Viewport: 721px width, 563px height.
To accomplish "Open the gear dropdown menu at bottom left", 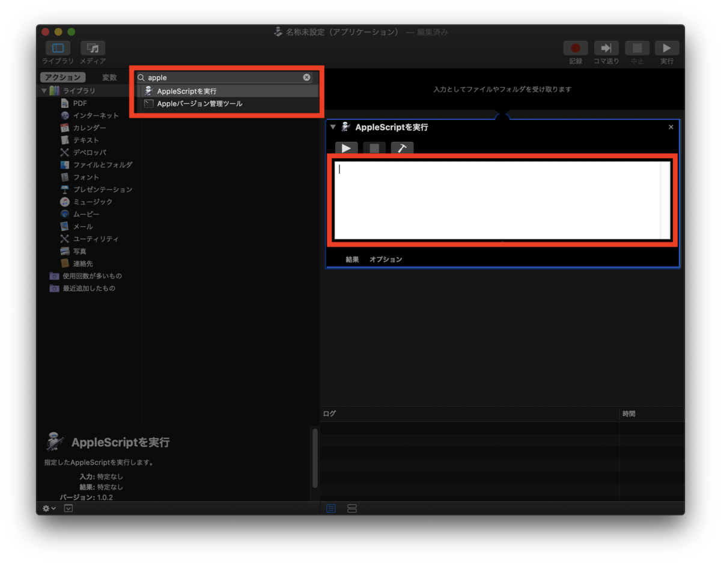I will 49,508.
